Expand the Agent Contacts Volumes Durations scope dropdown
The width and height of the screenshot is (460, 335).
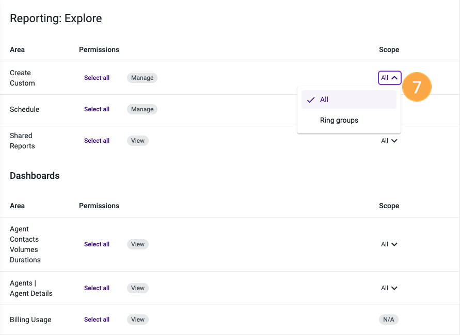(x=389, y=244)
